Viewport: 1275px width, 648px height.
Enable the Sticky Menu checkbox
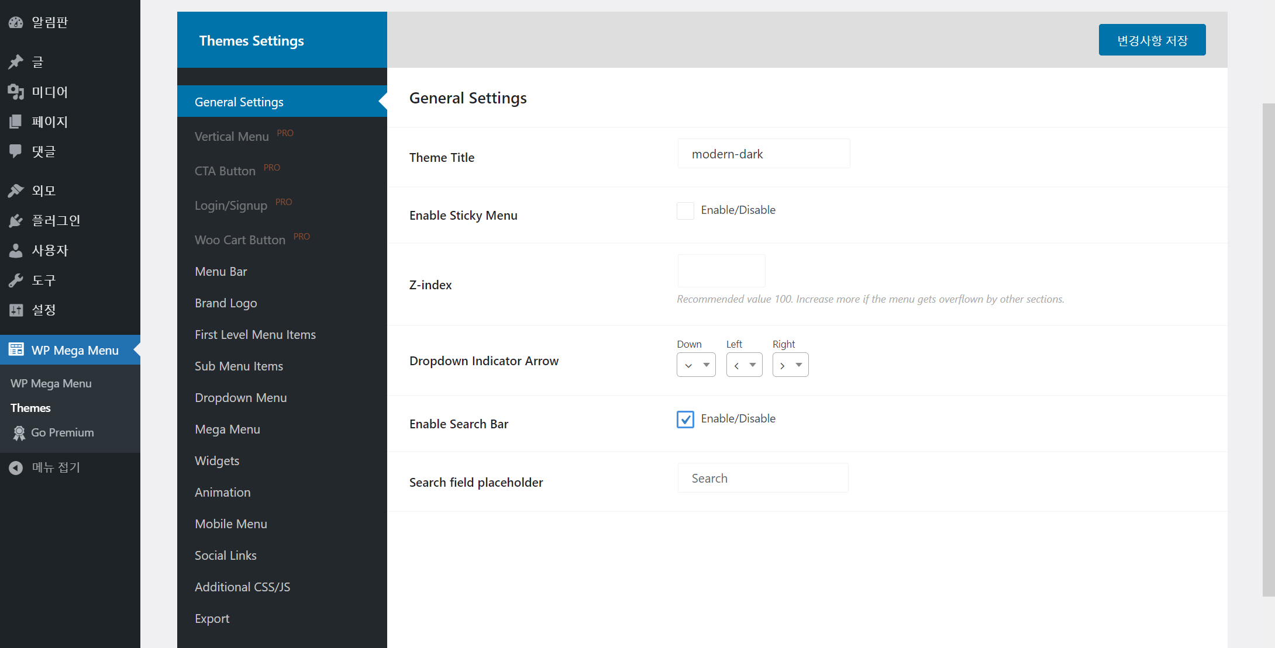coord(685,210)
